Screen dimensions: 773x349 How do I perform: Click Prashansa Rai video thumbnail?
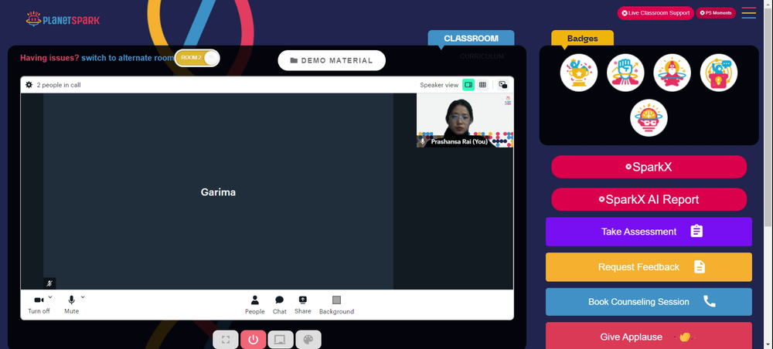pyautogui.click(x=465, y=120)
